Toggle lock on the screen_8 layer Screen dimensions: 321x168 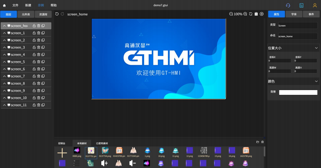coord(34,83)
